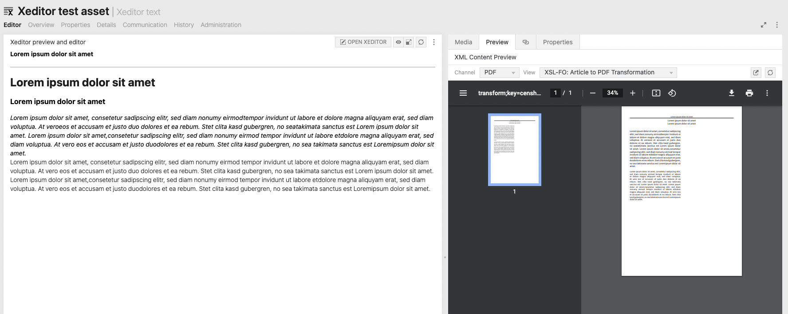The height and width of the screenshot is (314, 788).
Task: Switch to the Media tab
Action: [463, 42]
